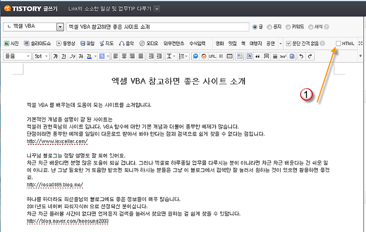Align text left

[x=115, y=56]
